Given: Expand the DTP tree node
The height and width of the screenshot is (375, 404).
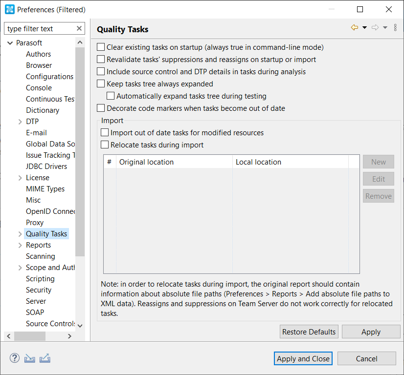Looking at the screenshot, I should pyautogui.click(x=20, y=122).
